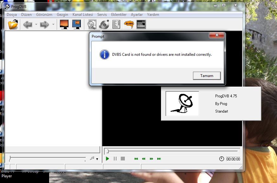Open channel search with magnifier icon
277x183 pixels.
(92, 24)
